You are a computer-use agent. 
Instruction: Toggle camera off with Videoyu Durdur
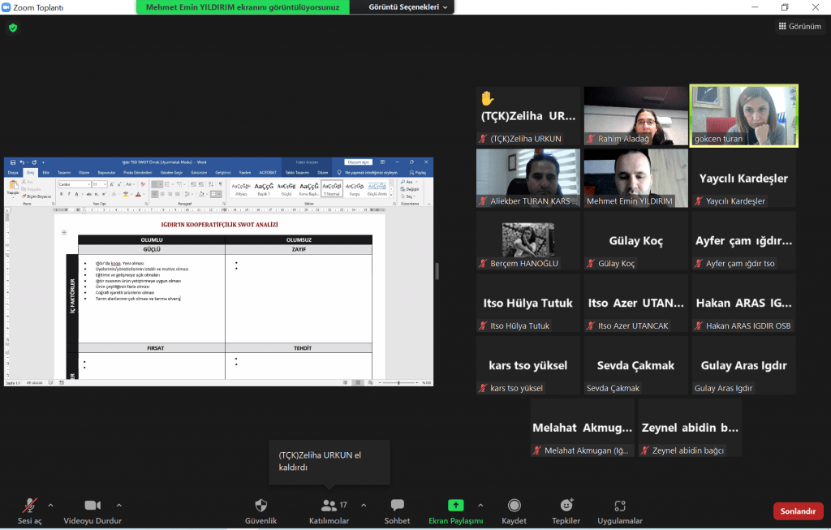click(93, 506)
